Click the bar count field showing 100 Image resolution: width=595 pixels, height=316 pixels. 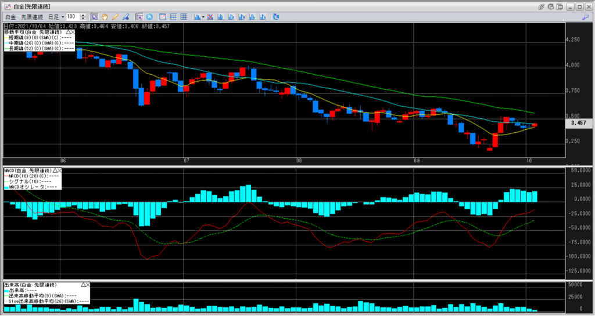[x=72, y=17]
